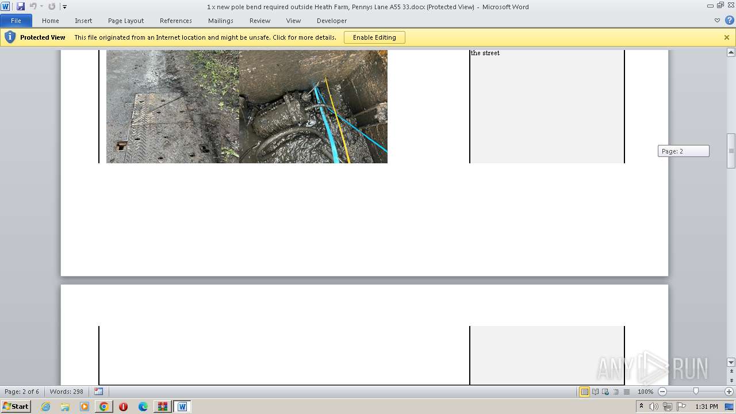
Task: Open the References ribbon tab
Action: (176, 21)
